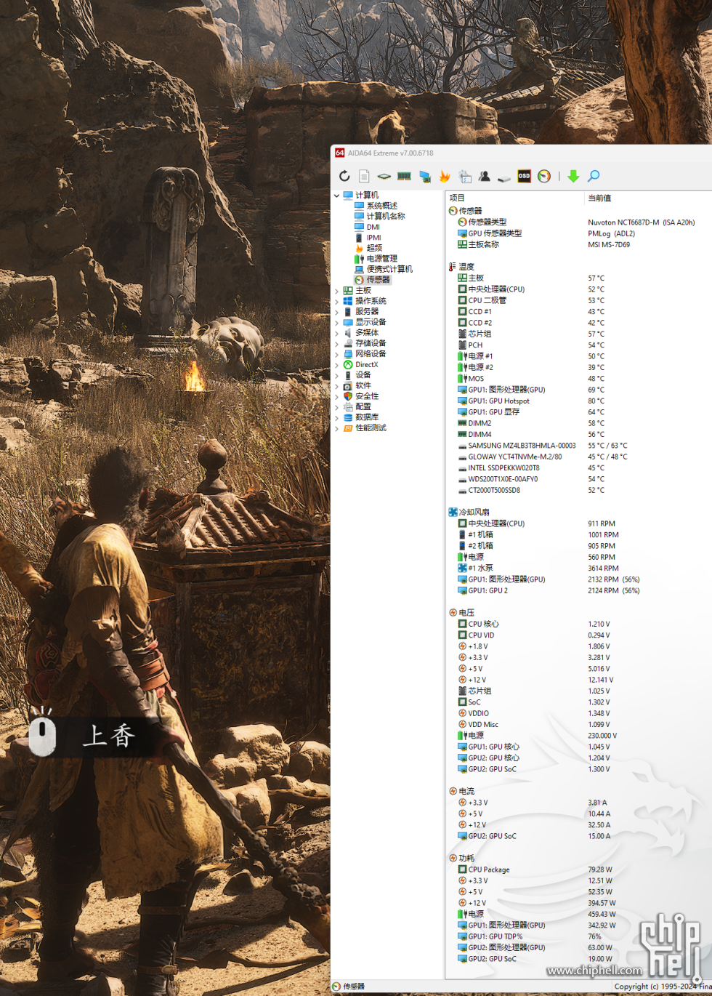This screenshot has height=996, width=712.
Task: Click the blue magnifier driver updates icon
Action: point(594,176)
